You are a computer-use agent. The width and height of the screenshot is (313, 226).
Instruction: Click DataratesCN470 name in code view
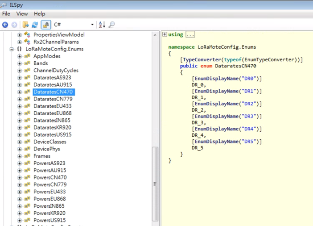tap(235, 66)
